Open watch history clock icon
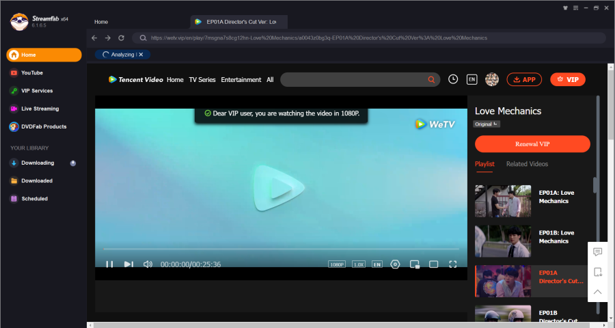This screenshot has height=328, width=615. [453, 79]
